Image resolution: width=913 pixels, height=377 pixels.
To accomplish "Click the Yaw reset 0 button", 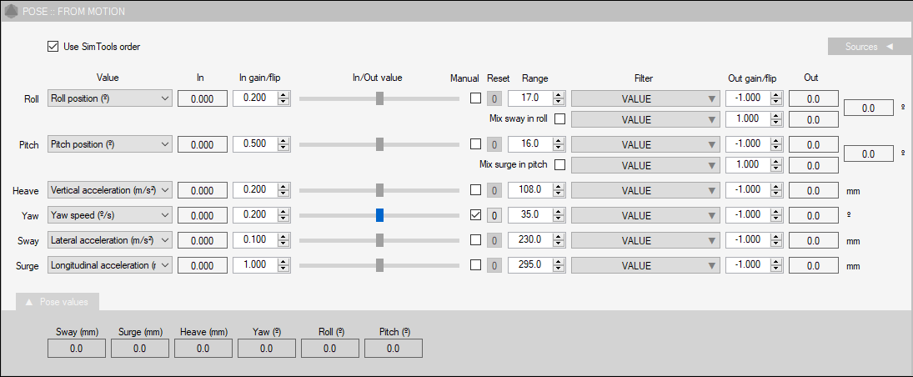I will pos(494,215).
